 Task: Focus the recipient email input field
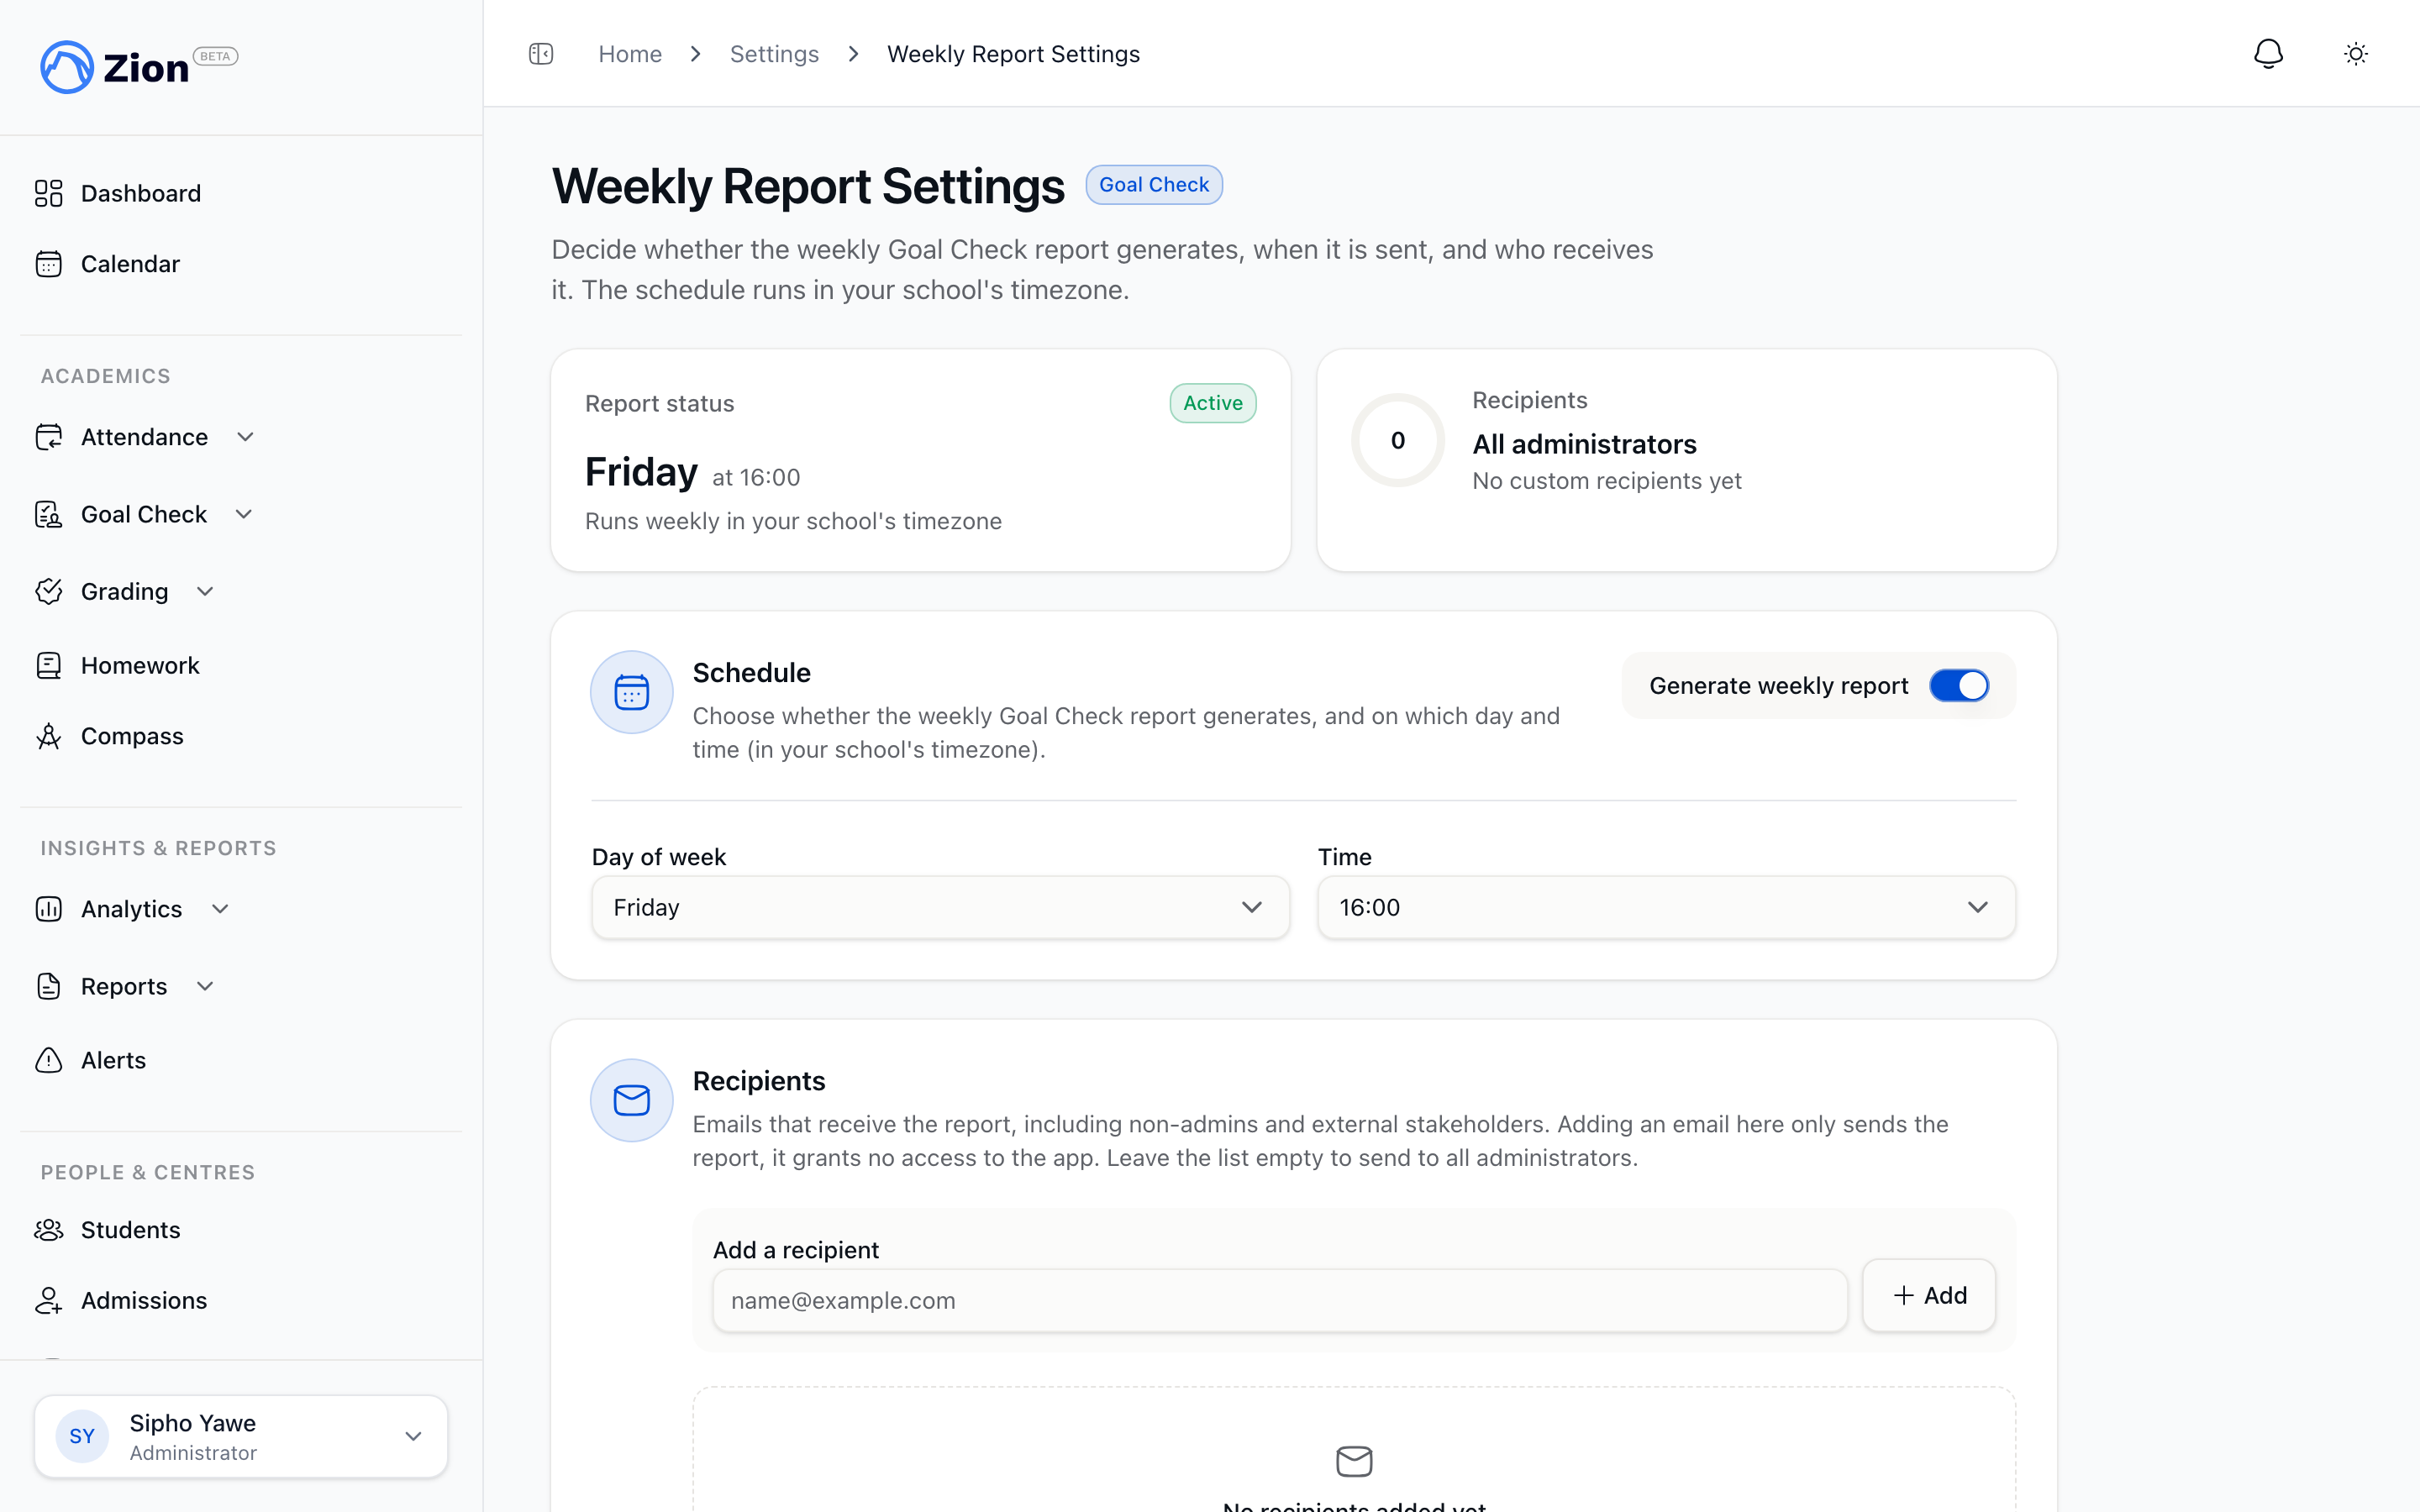tap(1279, 1300)
